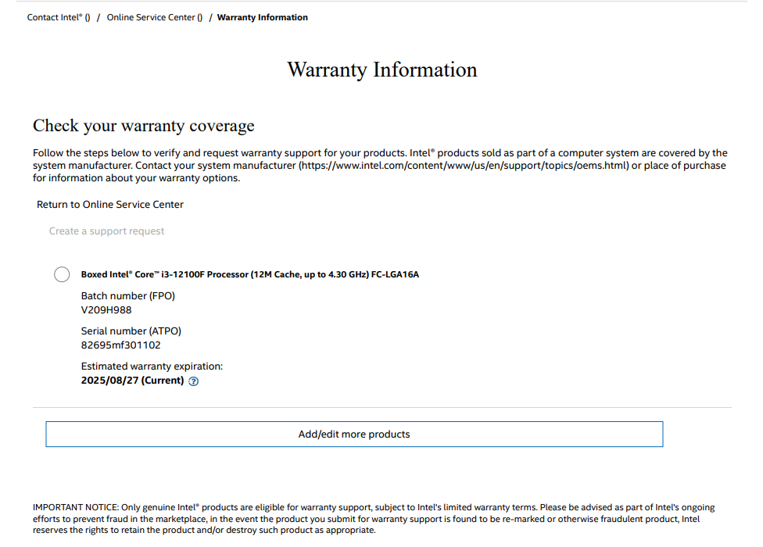Screen dimensions: 763x547
Task: Go to Contact Intel breadcrumb link
Action: pos(59,17)
